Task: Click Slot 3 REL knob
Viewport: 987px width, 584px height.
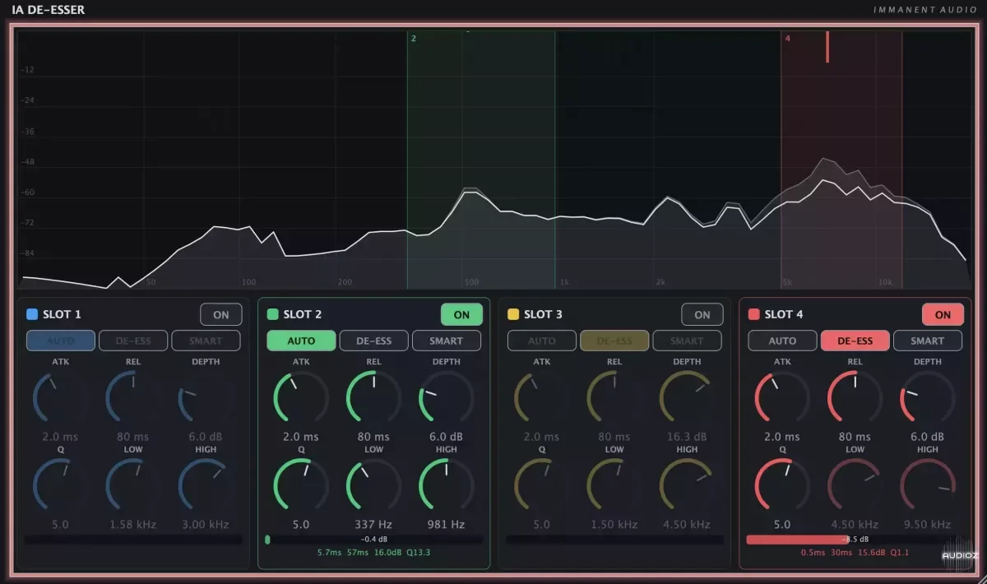Action: (614, 398)
